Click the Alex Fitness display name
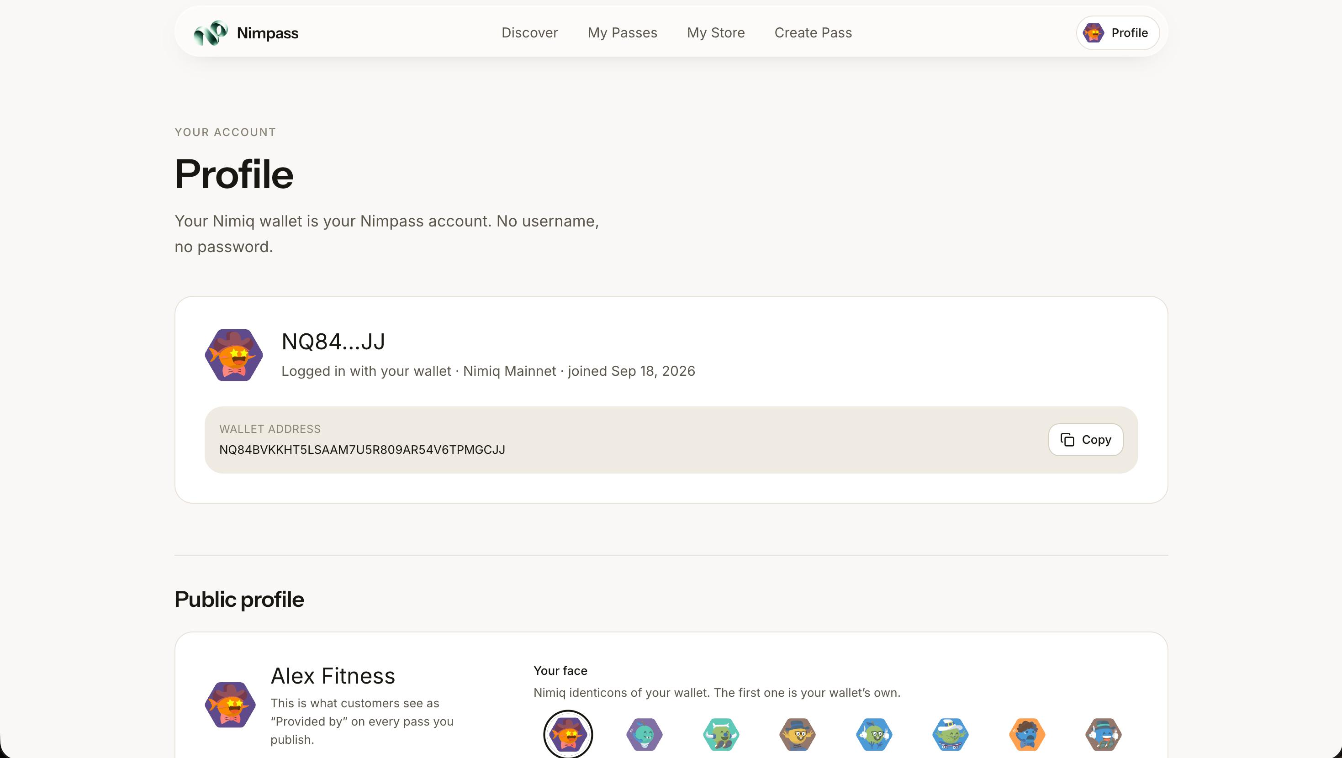 pos(333,676)
